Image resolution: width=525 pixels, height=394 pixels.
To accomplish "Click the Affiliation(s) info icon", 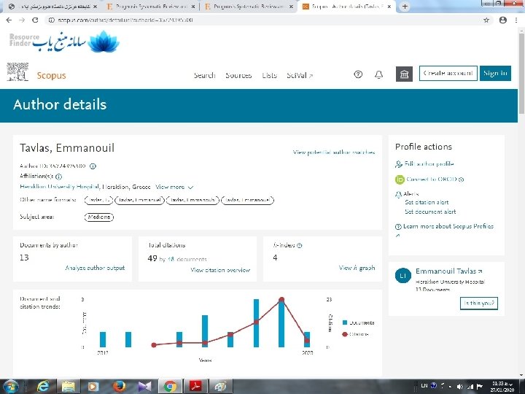I will click(58, 177).
